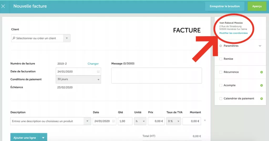Click search icon in client selector
The width and height of the screenshot is (269, 141).
click(14, 38)
